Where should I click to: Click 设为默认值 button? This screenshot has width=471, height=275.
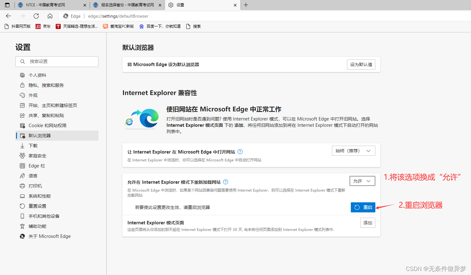[361, 65]
